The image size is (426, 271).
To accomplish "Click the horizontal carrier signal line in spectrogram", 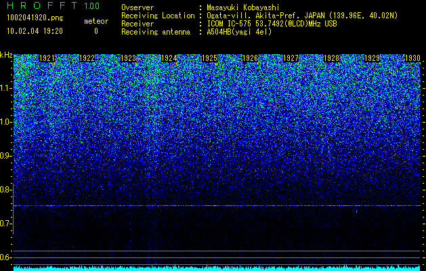I will 217,206.
